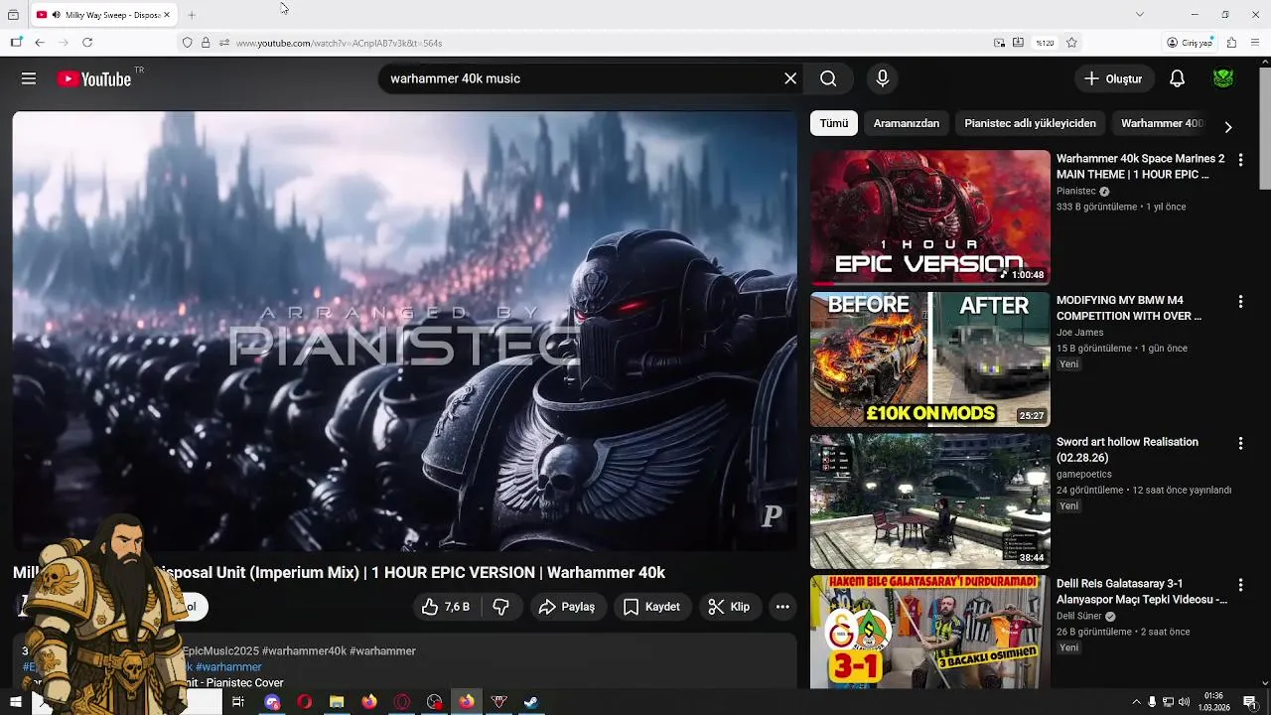1271x715 pixels.
Task: Mute the tab via speaker icon
Action: [57, 15]
